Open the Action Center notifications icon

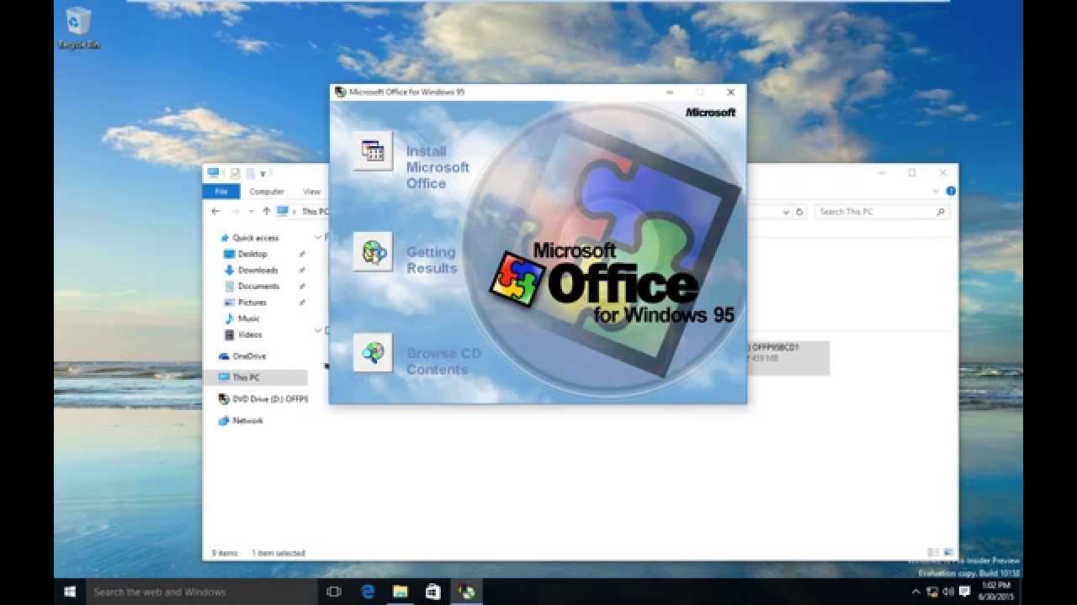pos(964,592)
